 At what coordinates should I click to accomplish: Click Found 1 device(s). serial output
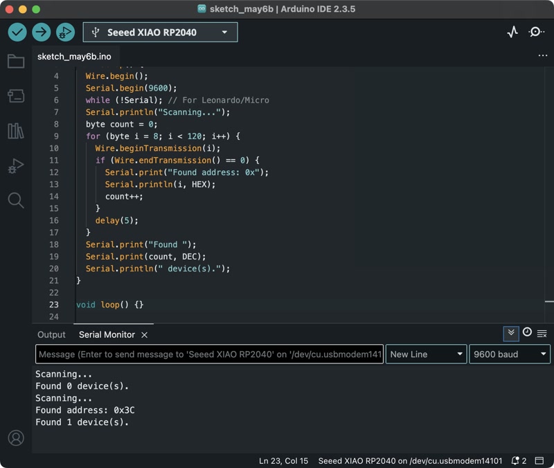[x=82, y=422]
